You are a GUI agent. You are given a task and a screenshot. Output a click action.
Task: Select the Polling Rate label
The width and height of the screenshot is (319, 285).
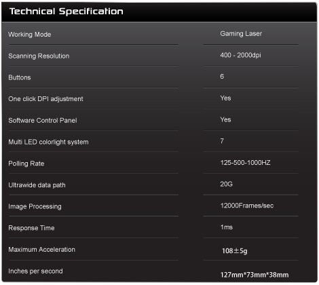pos(26,164)
